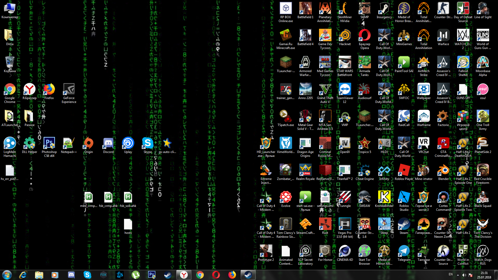Viewport: 498px width, 280px height.
Task: Open the WATCH_DOGS 2 shortcut
Action: click(x=463, y=39)
